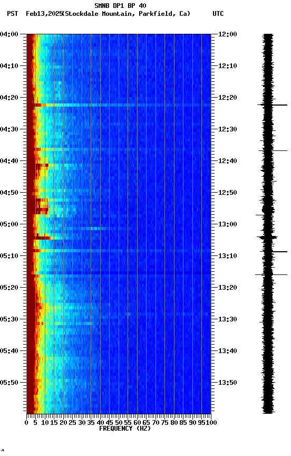Click the 05:50 PST time label

point(9,383)
